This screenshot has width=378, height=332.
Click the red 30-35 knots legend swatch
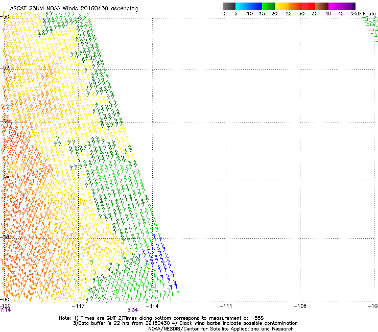(x=309, y=6)
